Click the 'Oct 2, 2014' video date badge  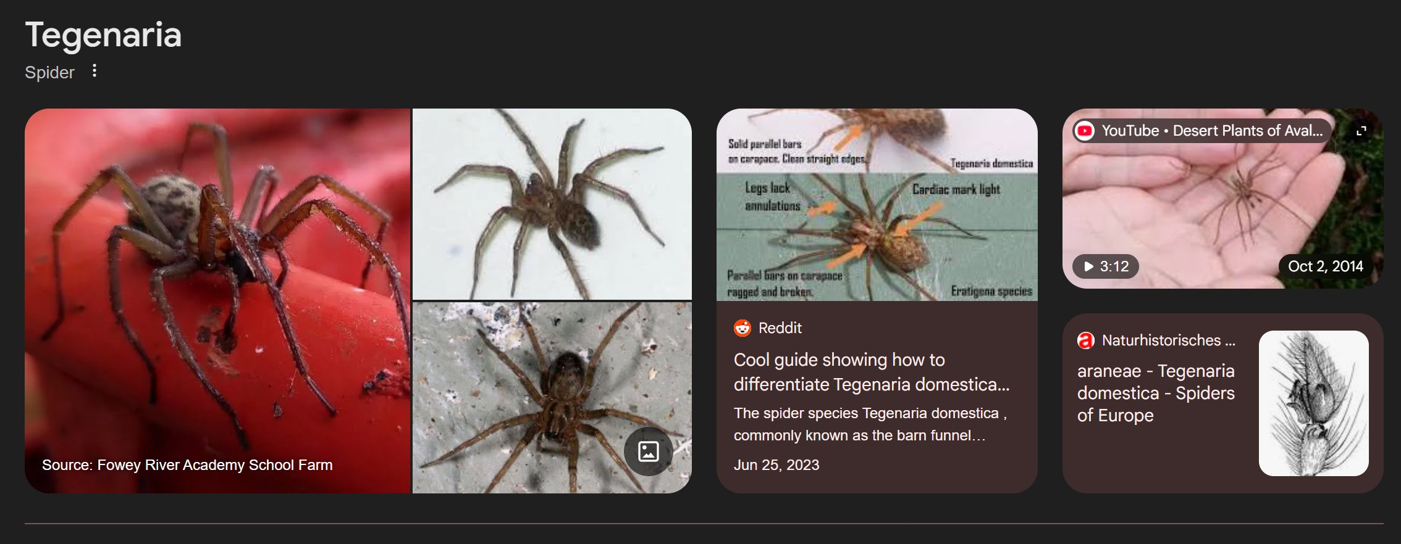click(x=1326, y=266)
